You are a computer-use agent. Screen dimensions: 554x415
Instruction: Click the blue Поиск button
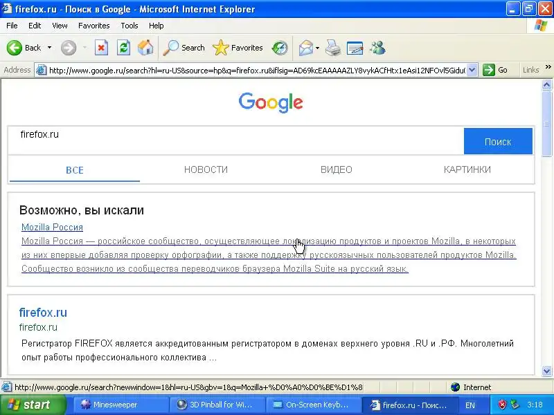pos(498,141)
